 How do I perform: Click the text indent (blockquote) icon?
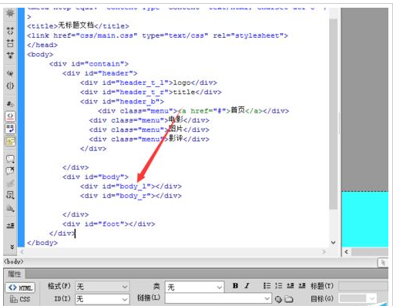click(x=302, y=286)
